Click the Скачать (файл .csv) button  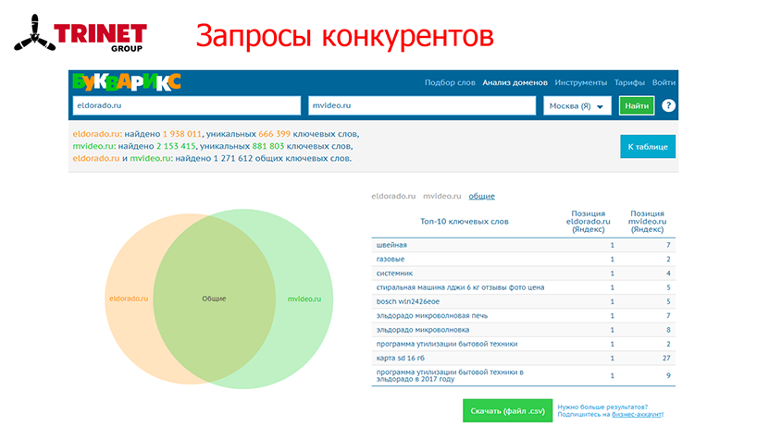point(507,410)
